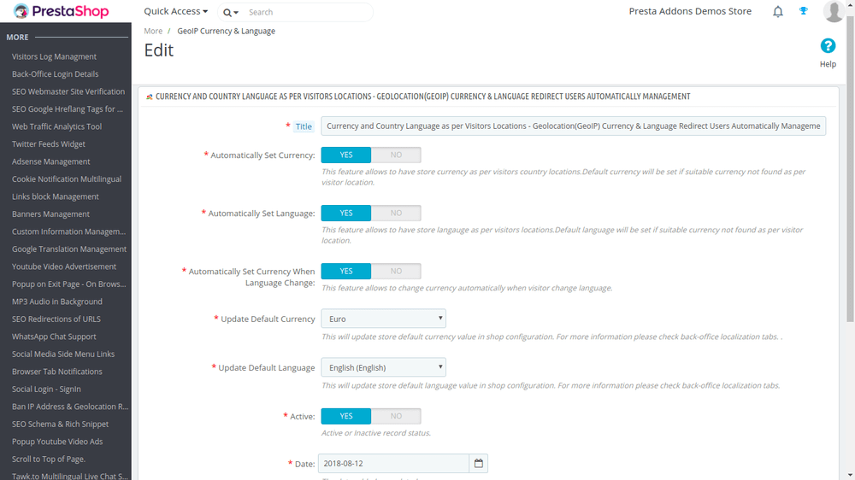Click the trophy merchant expertise icon

pyautogui.click(x=803, y=11)
